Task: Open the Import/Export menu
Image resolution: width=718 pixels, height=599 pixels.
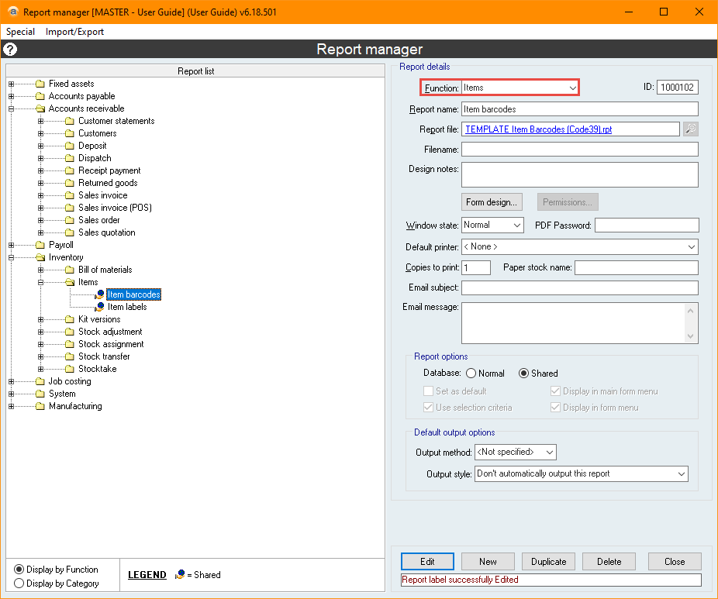Action: [x=74, y=32]
